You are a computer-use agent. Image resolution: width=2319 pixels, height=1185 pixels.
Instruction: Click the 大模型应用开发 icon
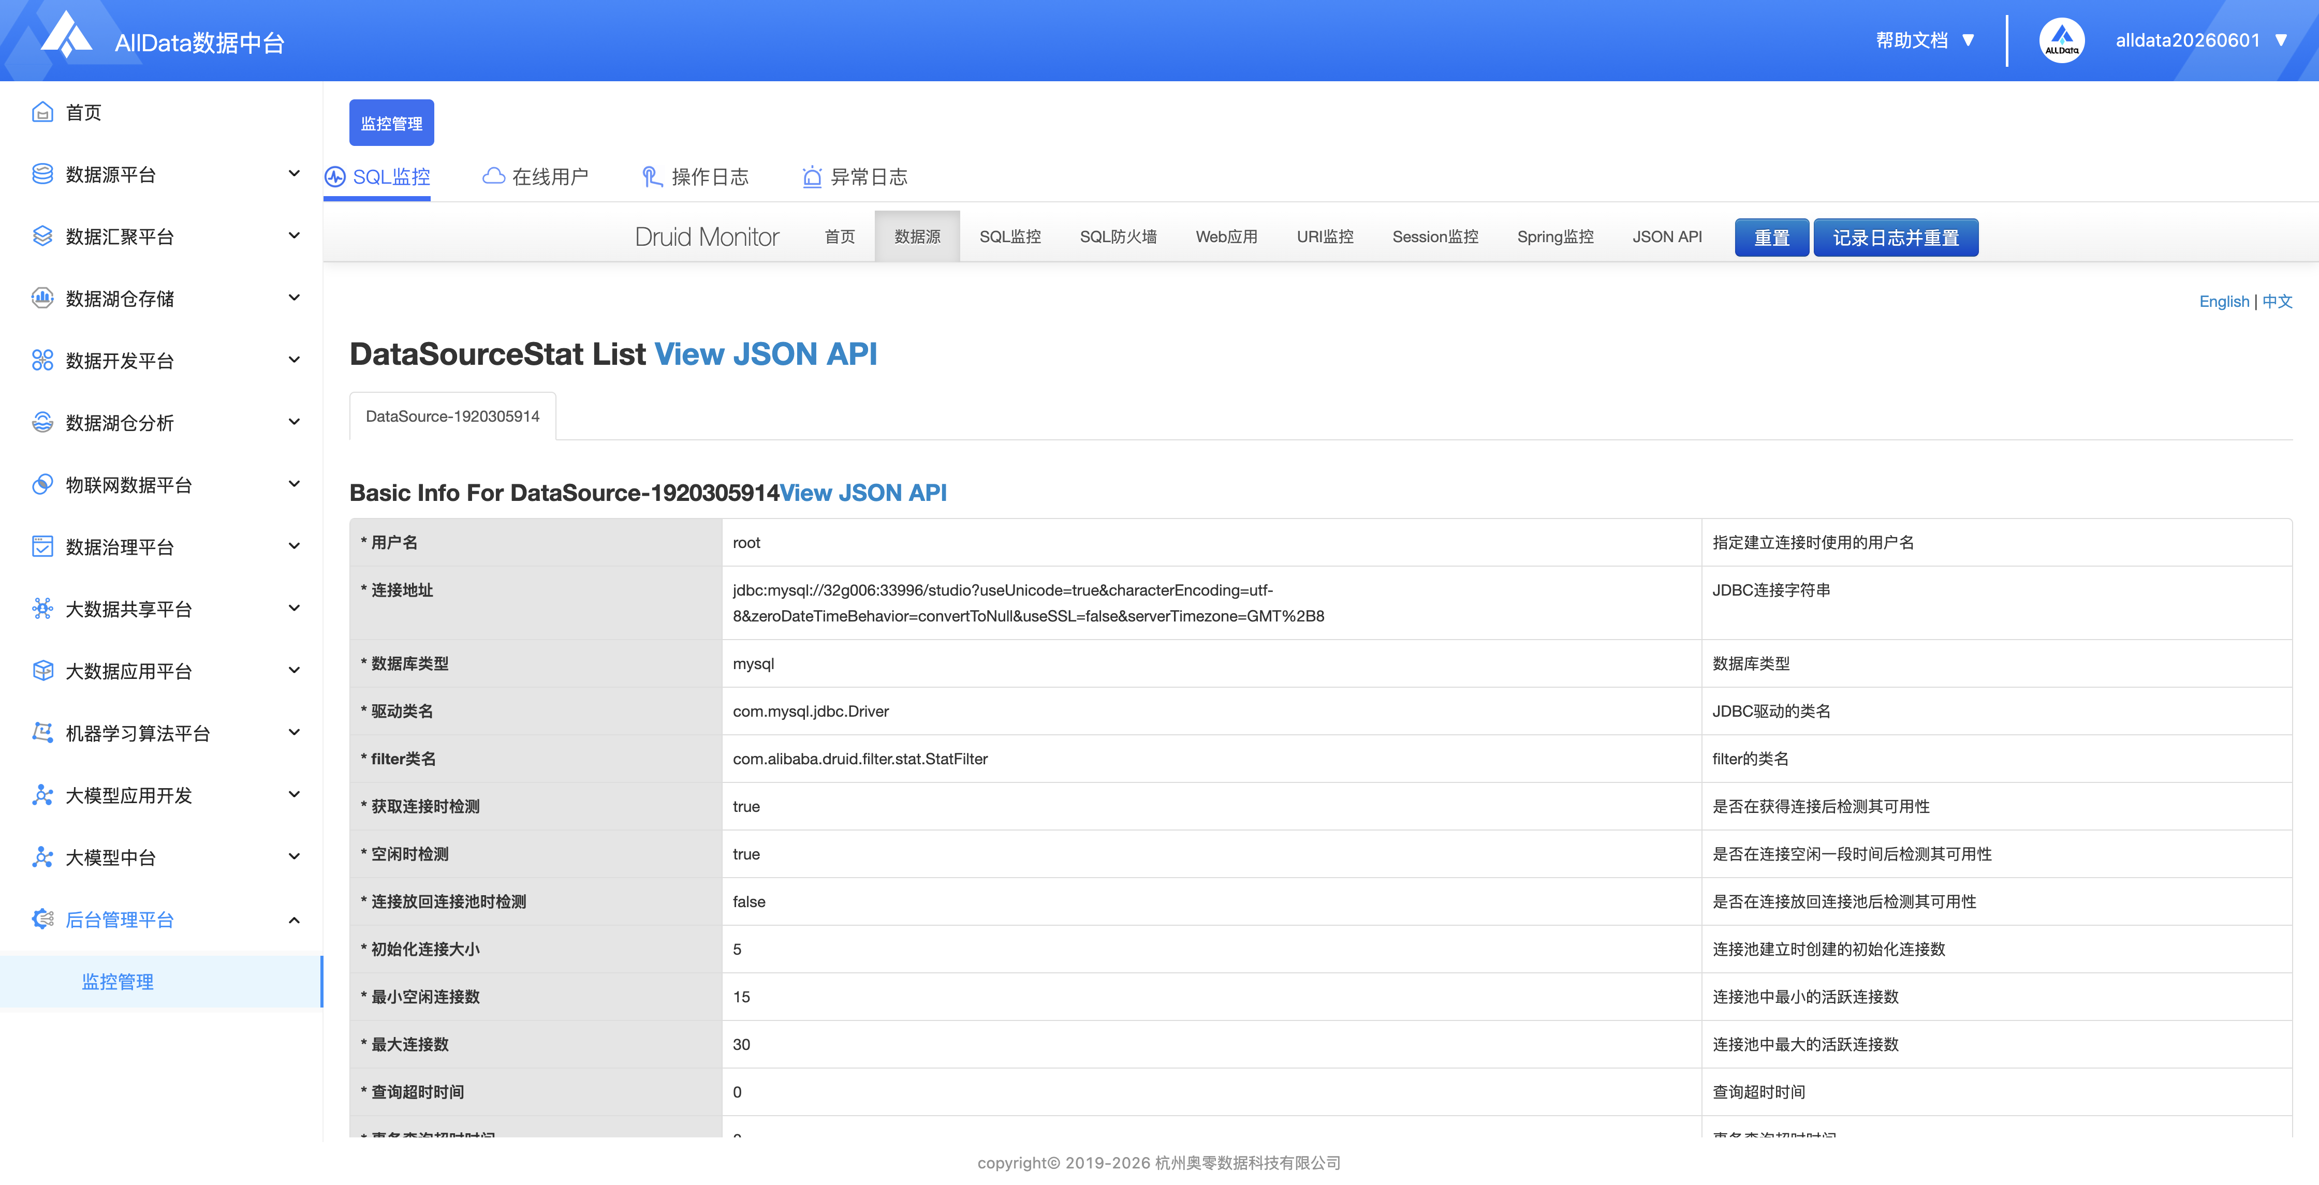pos(42,795)
